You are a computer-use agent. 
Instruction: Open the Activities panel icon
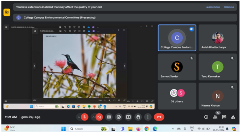pos(233,117)
